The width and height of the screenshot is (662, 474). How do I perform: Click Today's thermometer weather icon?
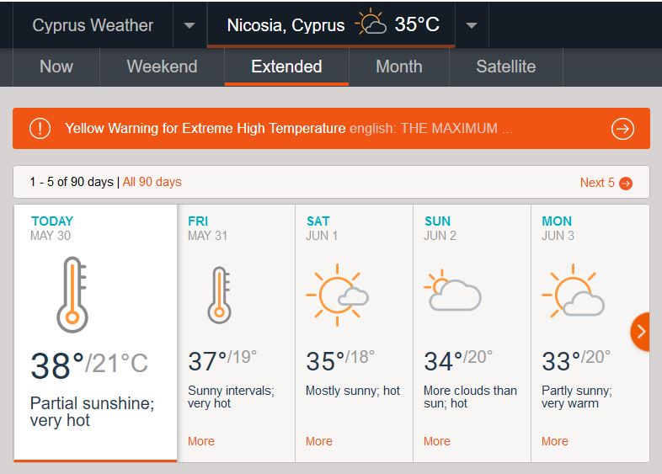click(72, 294)
